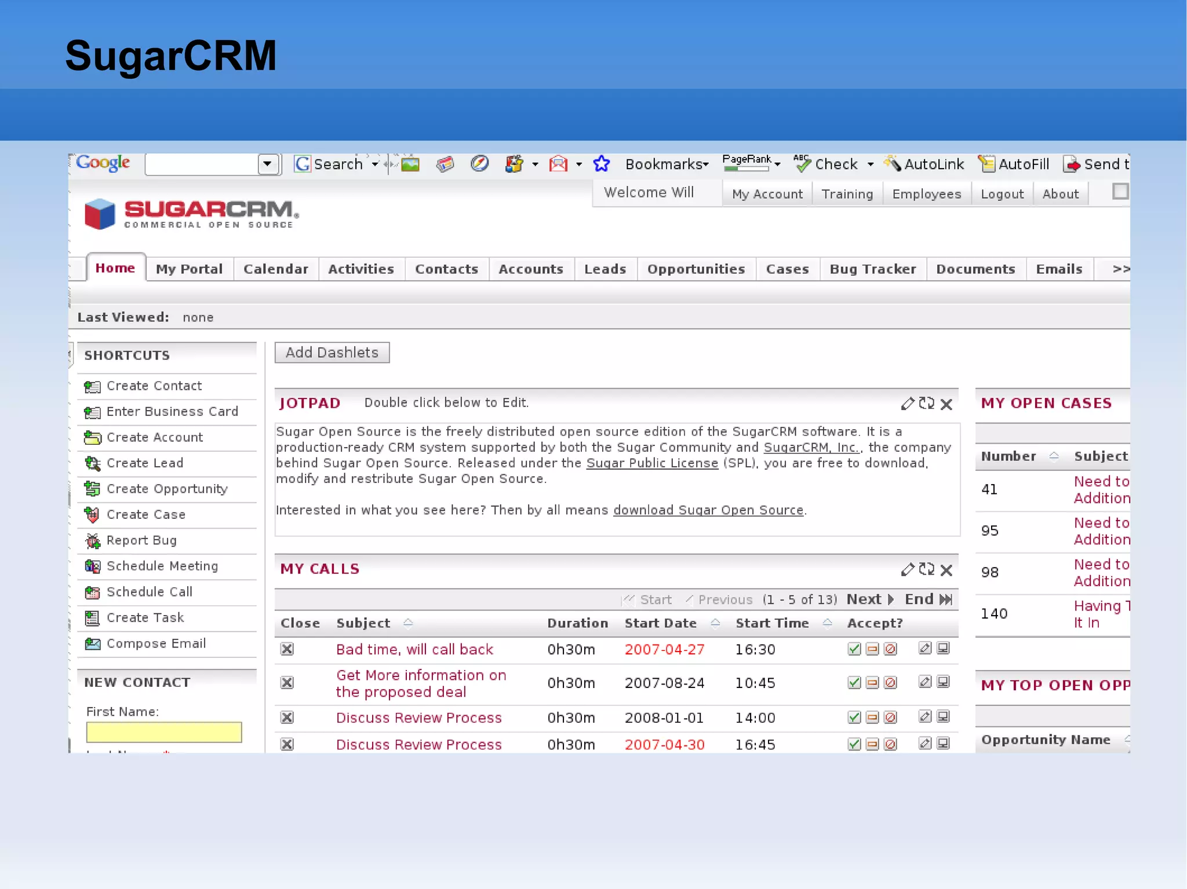Open the Google search box dropdown arrow

point(267,164)
